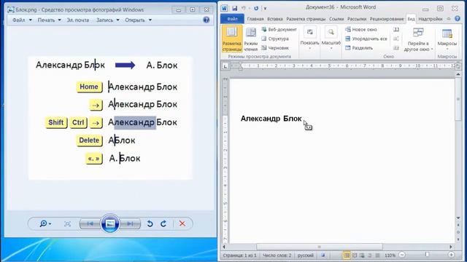467x262 pixels.
Task: Toggle the ruler icon above vertical scrollbar
Action: (458, 66)
